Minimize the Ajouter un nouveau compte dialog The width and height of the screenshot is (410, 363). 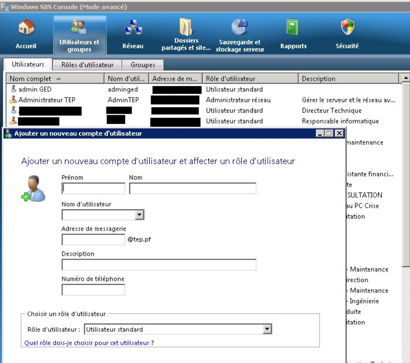(x=320, y=133)
